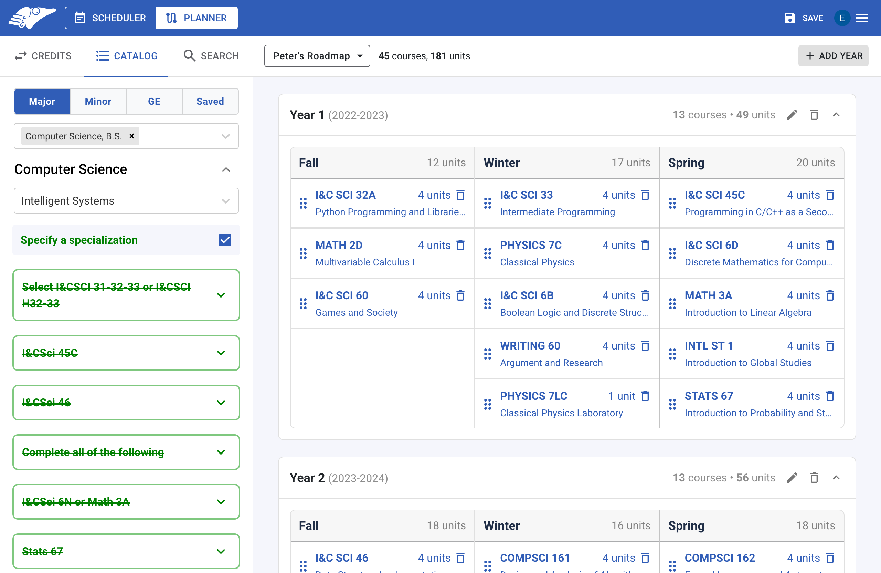Screen dimensions: 881x573
Task: Click drag handle beside MATH 2D
Action: (x=303, y=253)
